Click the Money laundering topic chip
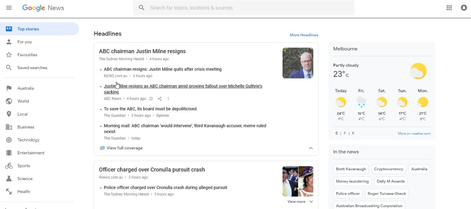 [x=352, y=181]
